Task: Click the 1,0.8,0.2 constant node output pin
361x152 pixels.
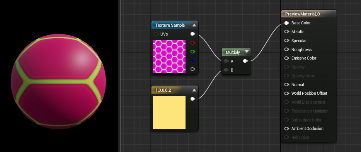Action: point(193,99)
